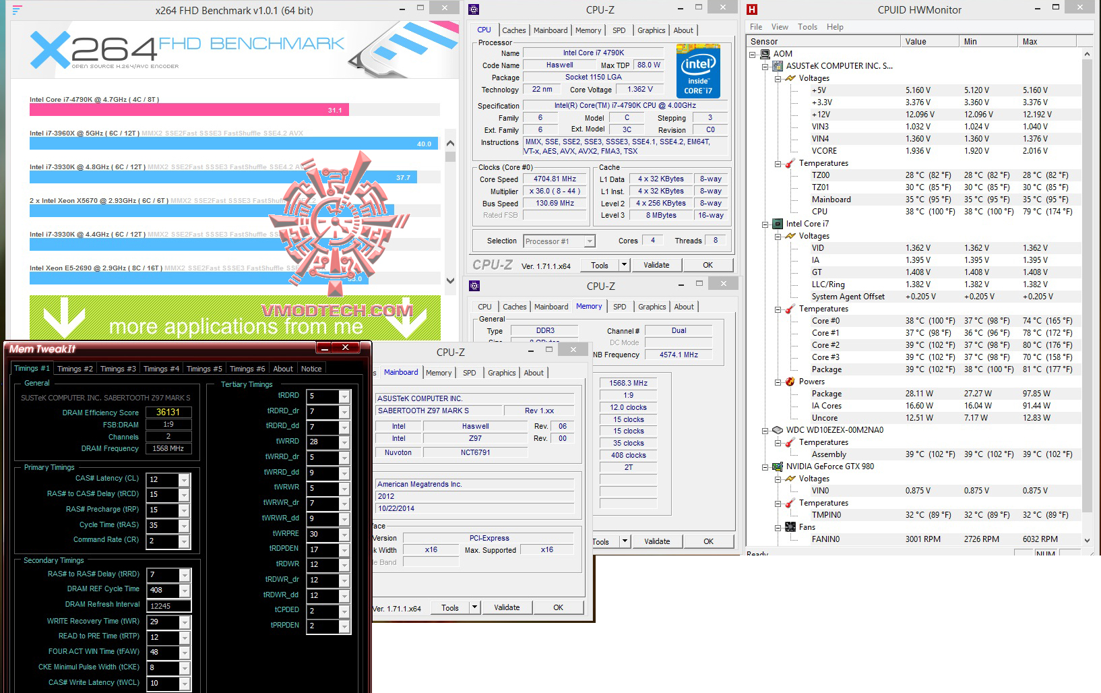Open the About tab in CPU-Z Mainboard window
This screenshot has width=1101, height=693.
pyautogui.click(x=534, y=373)
